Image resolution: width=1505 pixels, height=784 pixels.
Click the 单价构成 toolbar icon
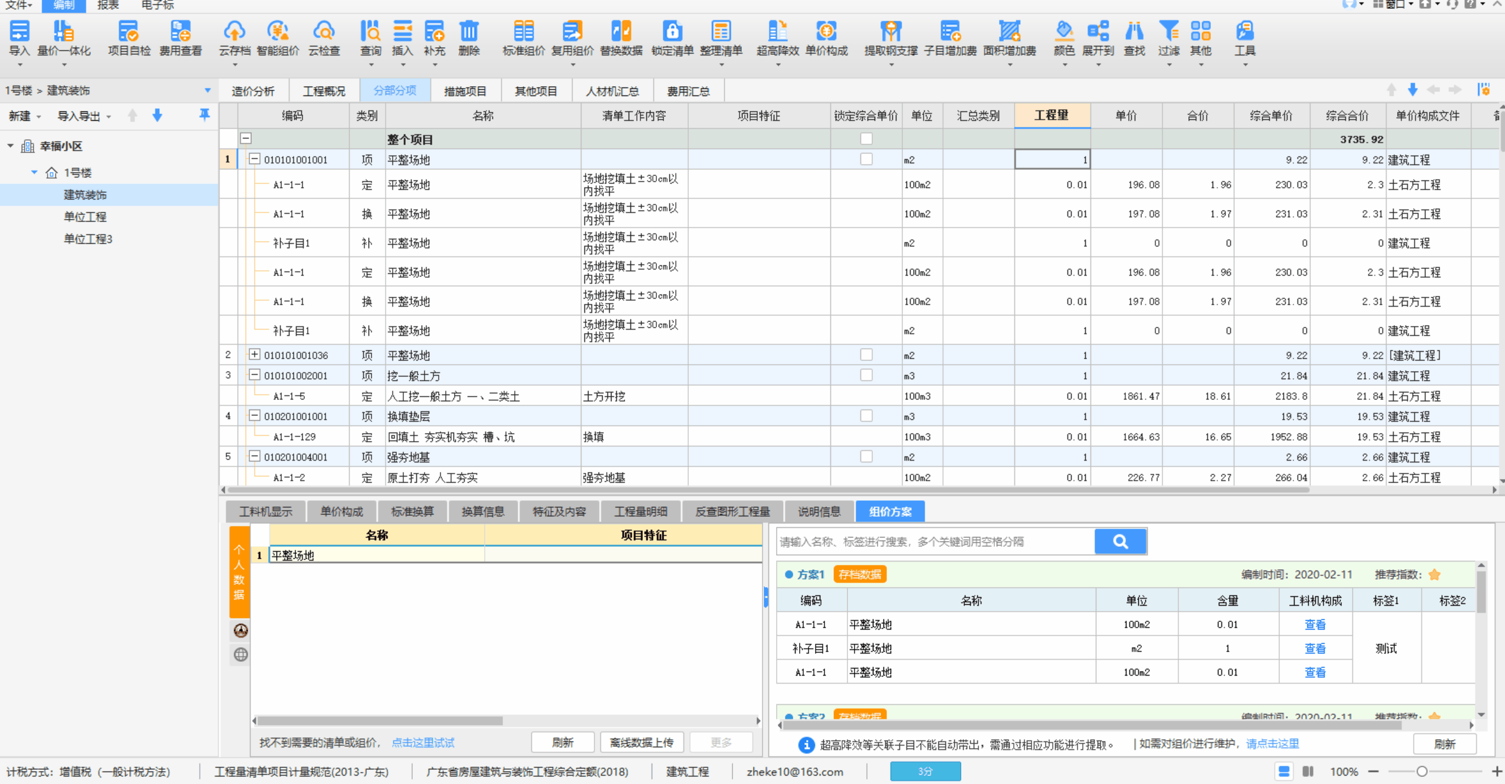coord(826,31)
